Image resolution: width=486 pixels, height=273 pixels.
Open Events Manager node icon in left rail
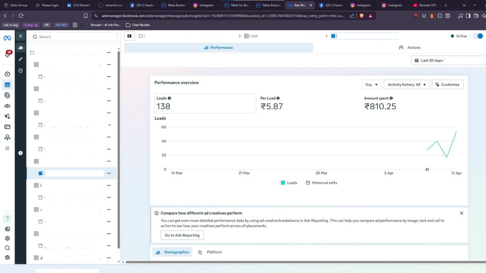pos(7,137)
